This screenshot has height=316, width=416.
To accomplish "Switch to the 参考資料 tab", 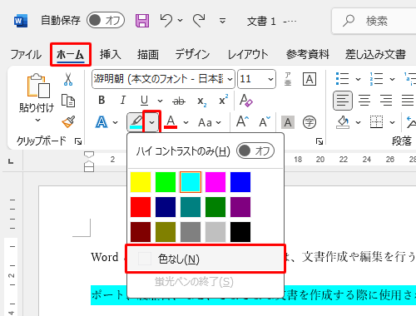I will 308,54.
